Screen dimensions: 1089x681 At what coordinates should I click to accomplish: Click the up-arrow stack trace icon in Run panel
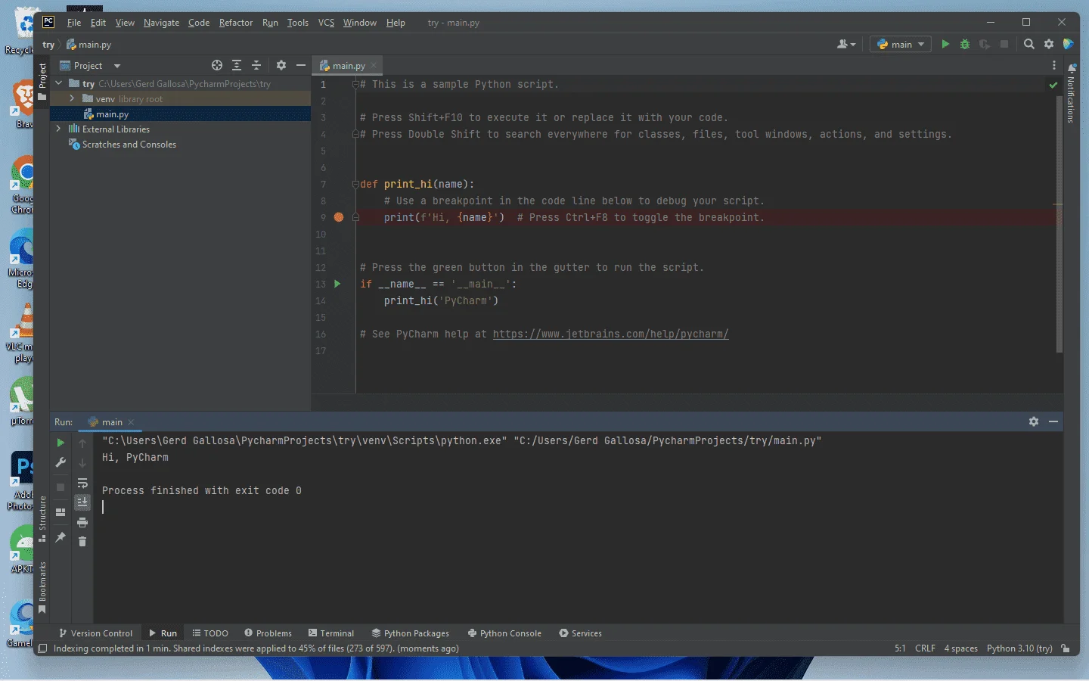[x=82, y=443]
